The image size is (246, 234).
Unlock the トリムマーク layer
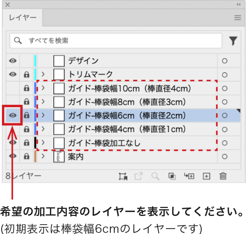(26, 75)
